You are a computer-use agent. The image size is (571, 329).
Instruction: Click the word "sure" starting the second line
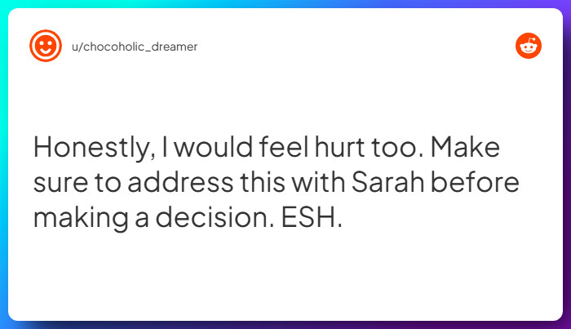(x=60, y=184)
